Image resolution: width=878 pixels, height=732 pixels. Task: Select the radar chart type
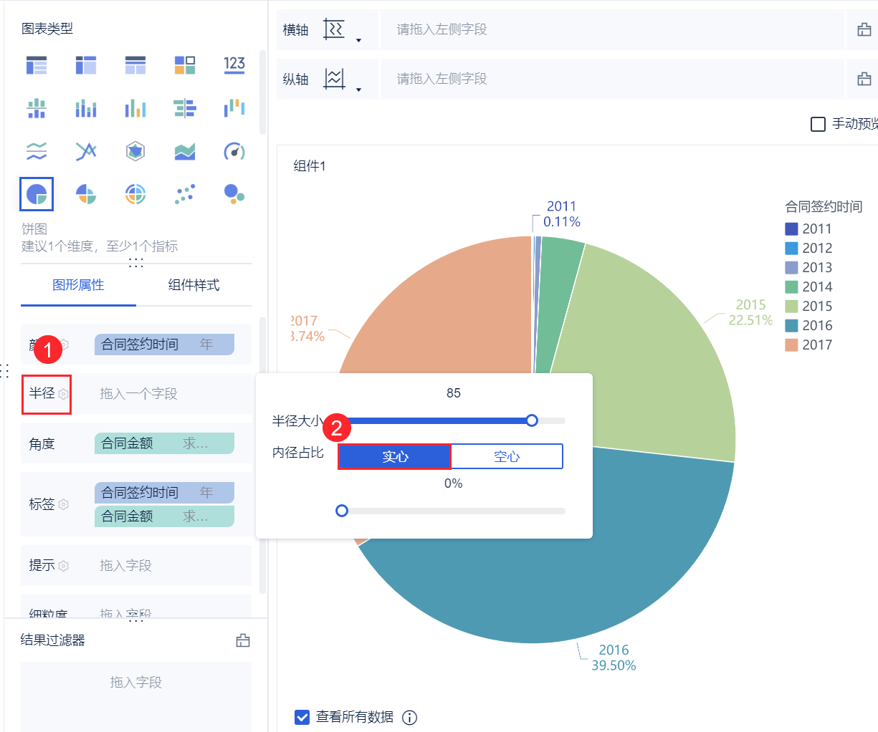135,151
